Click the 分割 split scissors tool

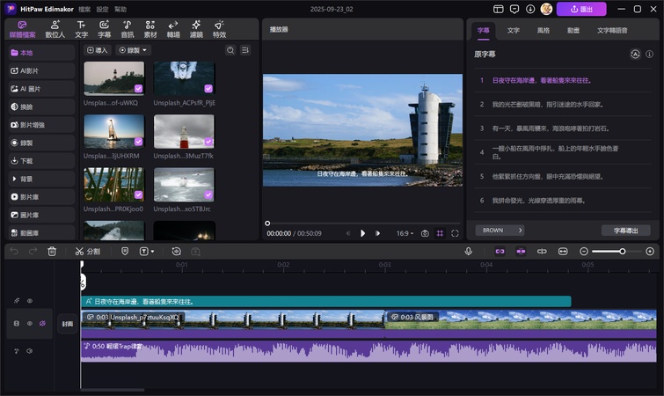pyautogui.click(x=87, y=251)
